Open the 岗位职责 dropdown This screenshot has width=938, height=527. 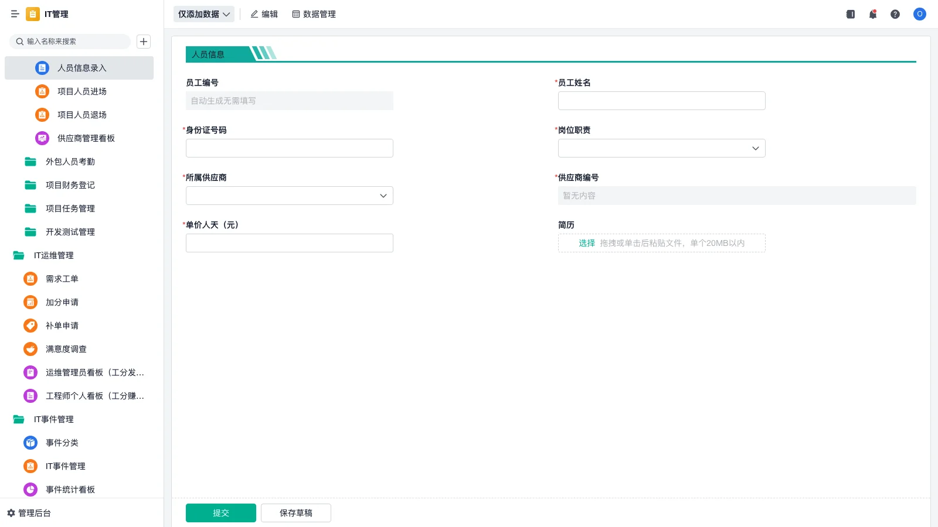pos(661,148)
